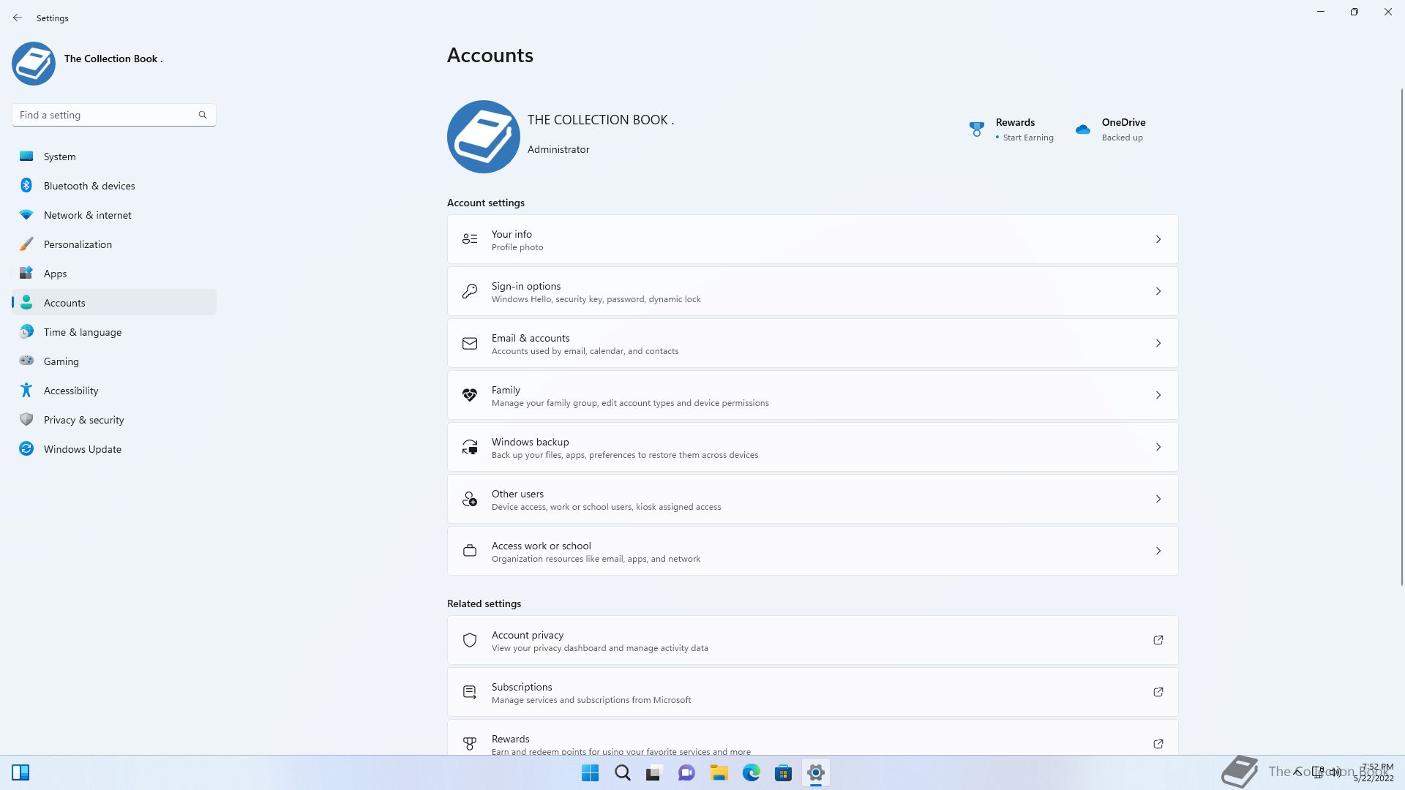1405x790 pixels.
Task: Switch to the Personalization section
Action: click(114, 244)
